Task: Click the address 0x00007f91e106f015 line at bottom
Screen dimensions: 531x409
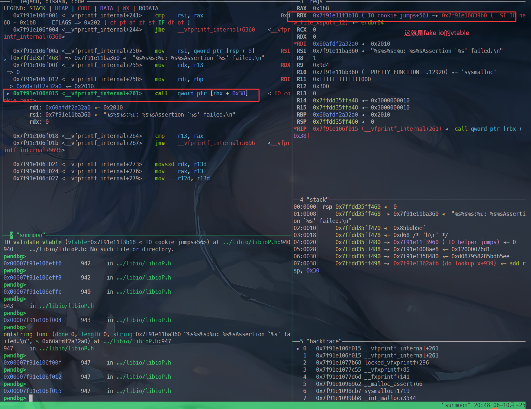Action: click(x=87, y=391)
